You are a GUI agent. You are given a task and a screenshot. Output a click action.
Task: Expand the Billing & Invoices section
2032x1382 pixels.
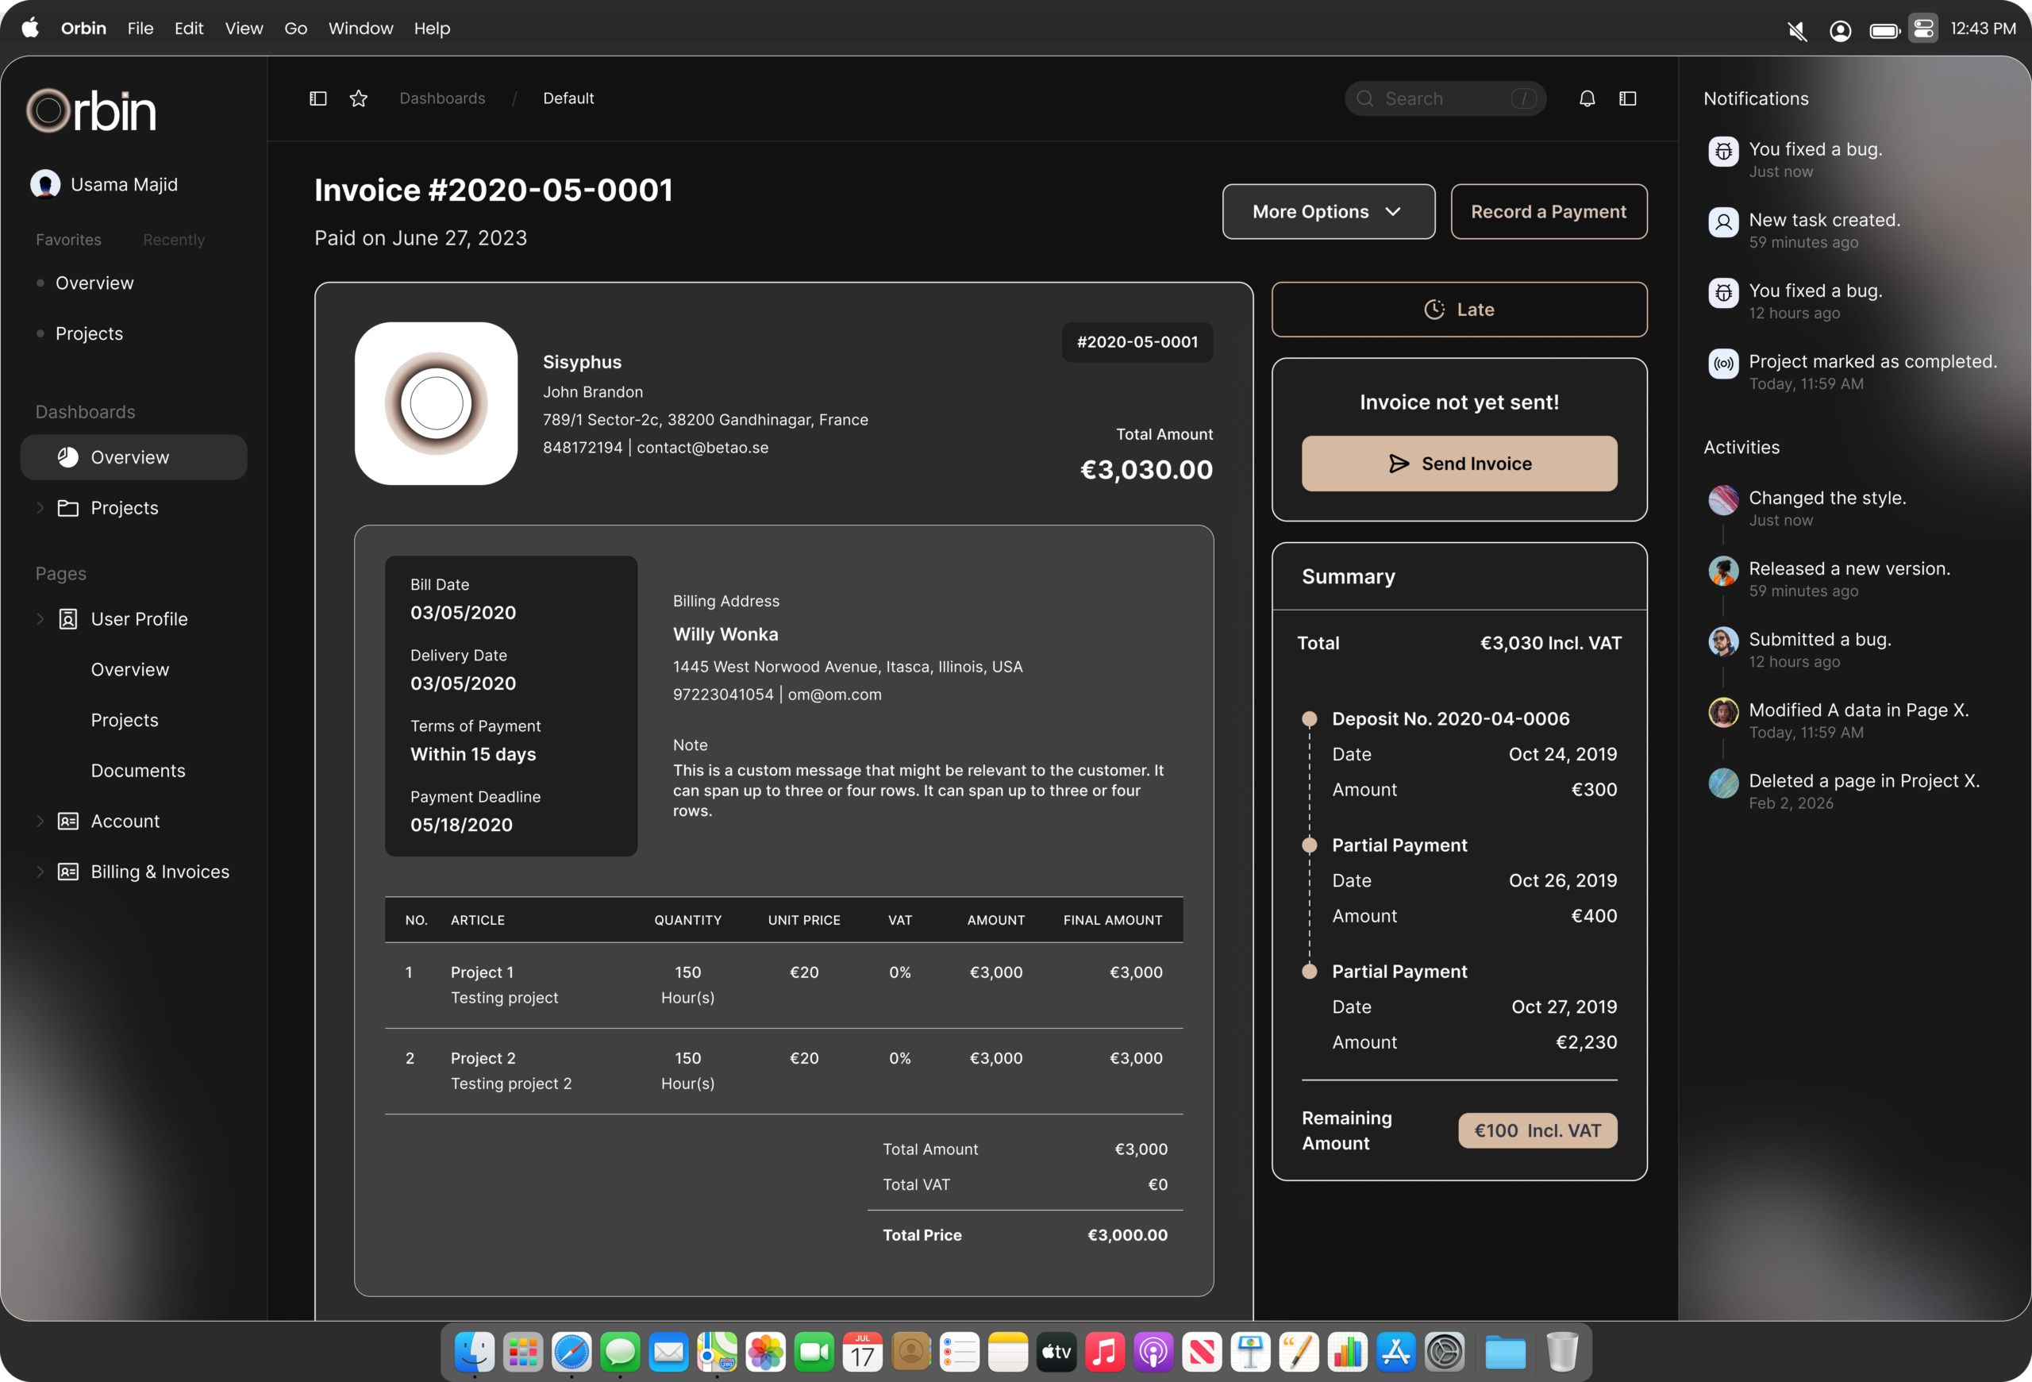tap(40, 872)
